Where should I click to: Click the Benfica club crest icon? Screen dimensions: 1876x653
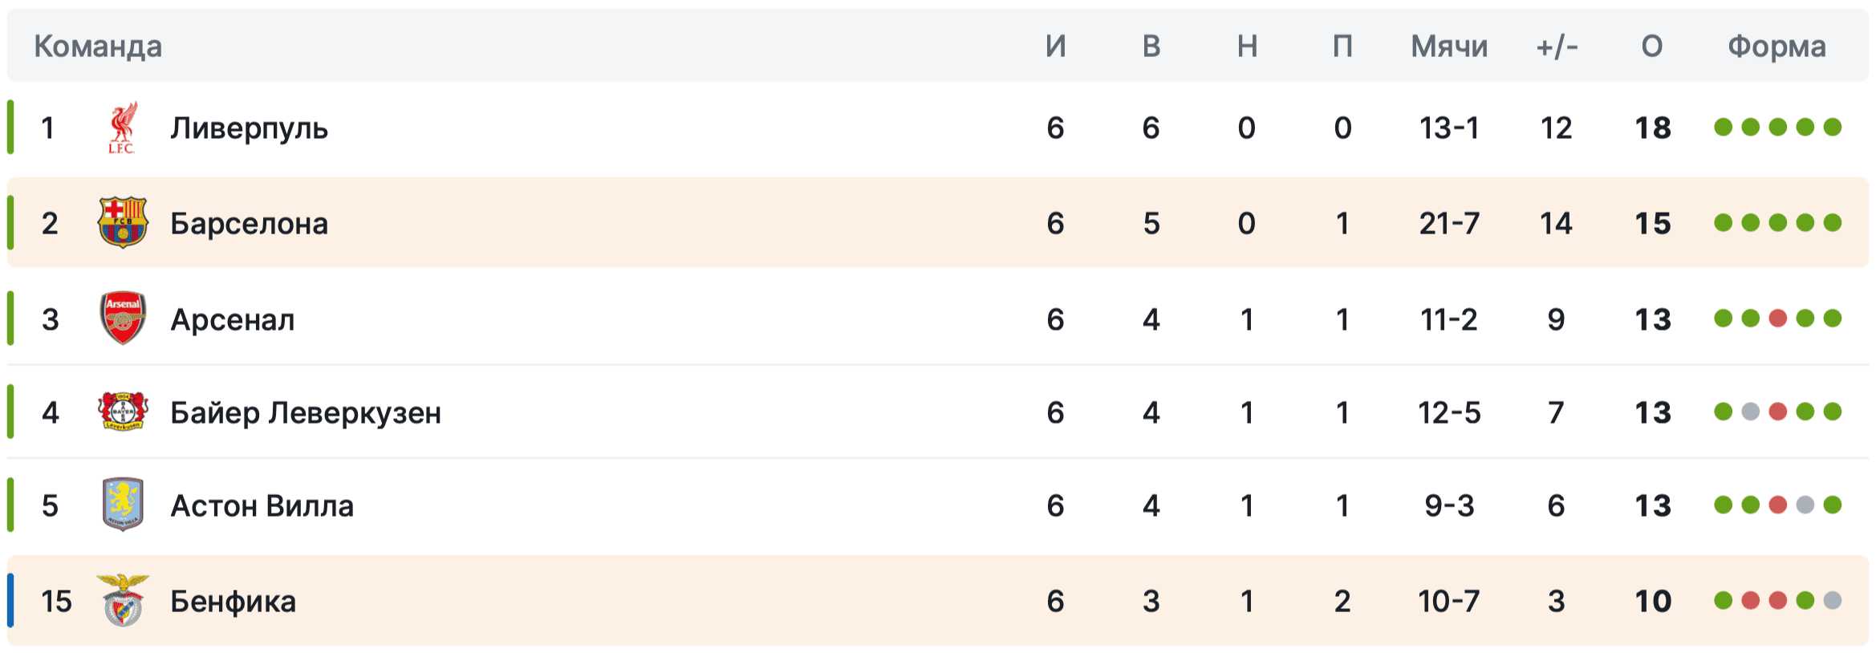[123, 600]
